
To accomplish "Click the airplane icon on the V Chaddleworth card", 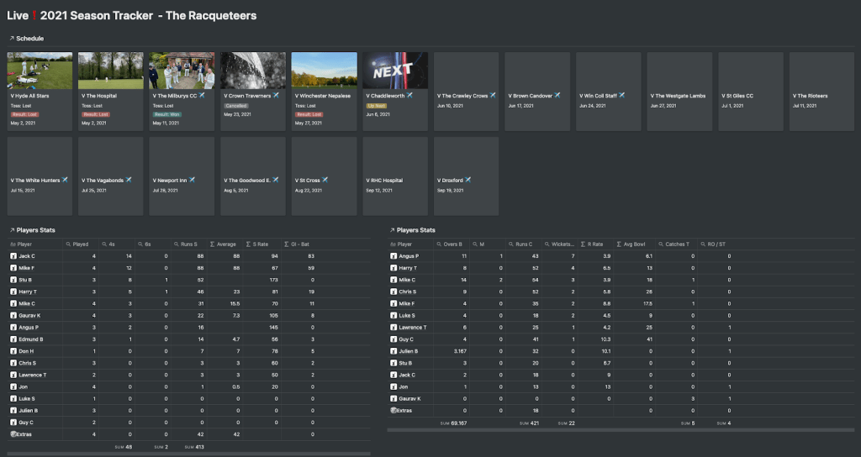I will click(x=410, y=96).
